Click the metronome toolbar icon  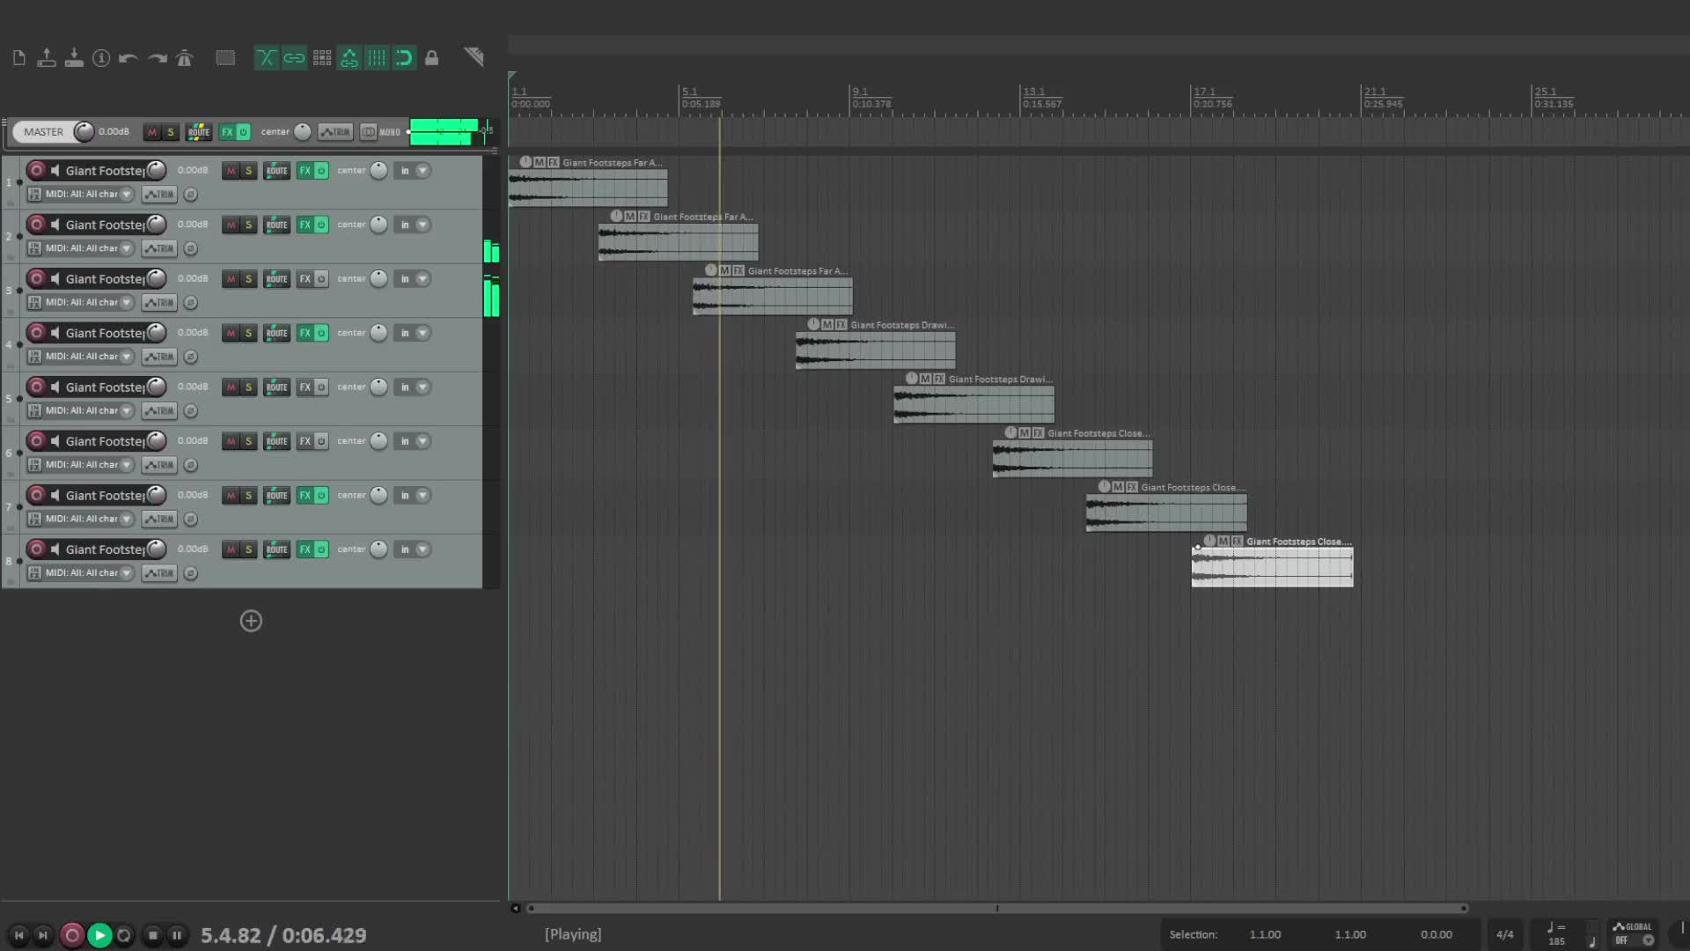(x=184, y=58)
